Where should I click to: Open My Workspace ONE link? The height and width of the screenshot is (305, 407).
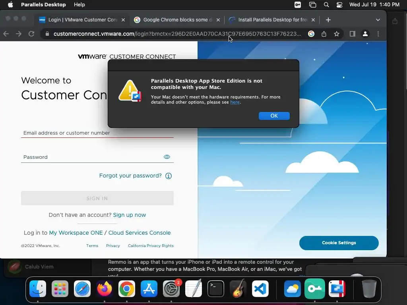click(x=76, y=233)
